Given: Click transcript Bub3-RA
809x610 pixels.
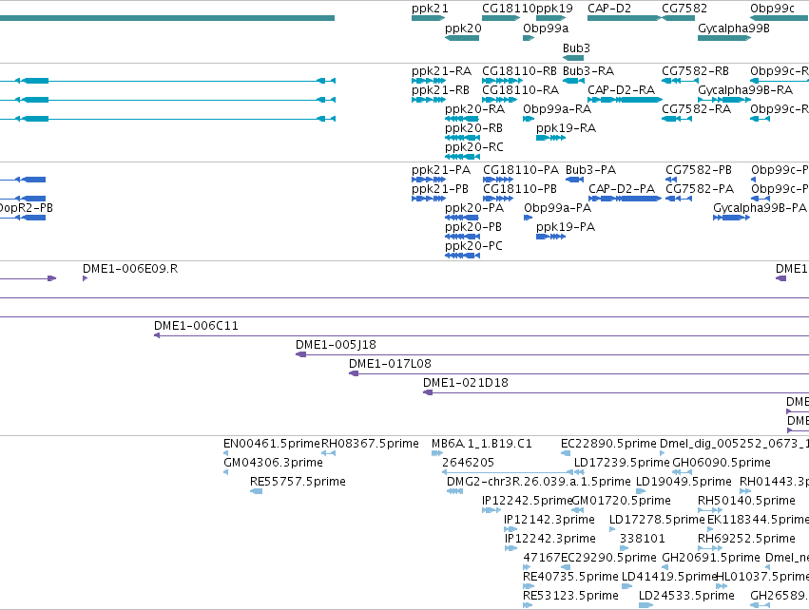Looking at the screenshot, I should [574, 81].
